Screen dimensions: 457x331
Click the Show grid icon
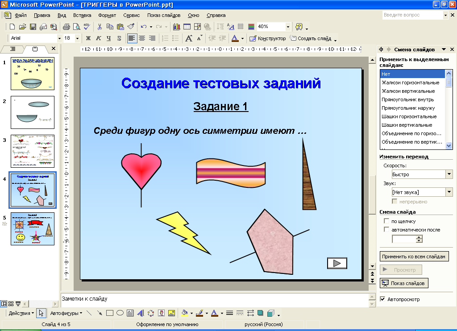[241, 27]
